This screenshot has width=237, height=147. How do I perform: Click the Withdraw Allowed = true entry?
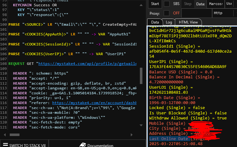(x=188, y=118)
